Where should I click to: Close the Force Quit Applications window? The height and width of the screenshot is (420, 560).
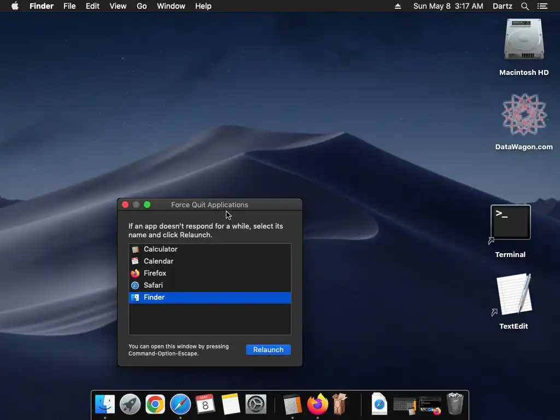click(x=125, y=205)
